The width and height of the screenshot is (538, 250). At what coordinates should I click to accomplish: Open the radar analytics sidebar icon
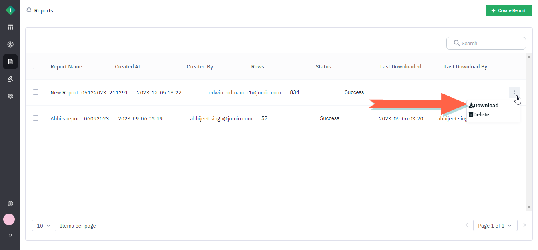[x=10, y=44]
